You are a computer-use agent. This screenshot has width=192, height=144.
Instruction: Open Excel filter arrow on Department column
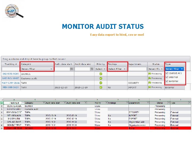coord(148,103)
